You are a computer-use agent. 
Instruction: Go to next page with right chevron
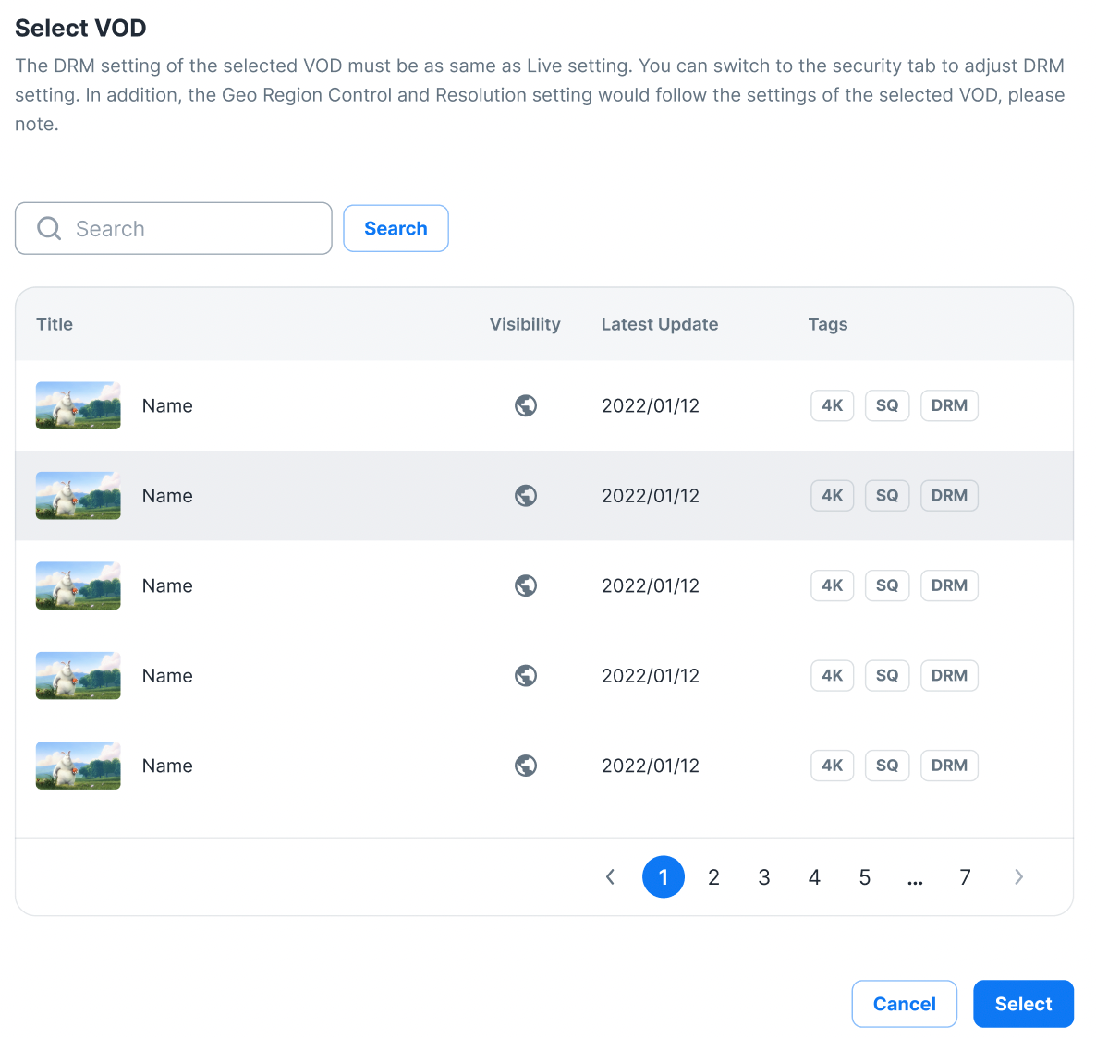[x=1018, y=877]
